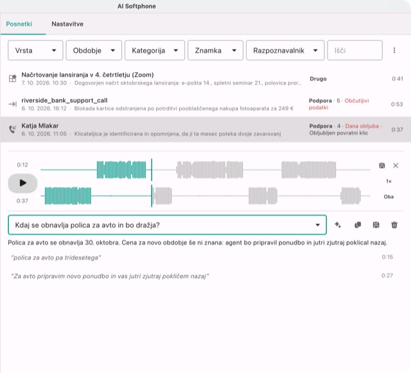Play the recording with the play button
411x373 pixels.
click(23, 183)
